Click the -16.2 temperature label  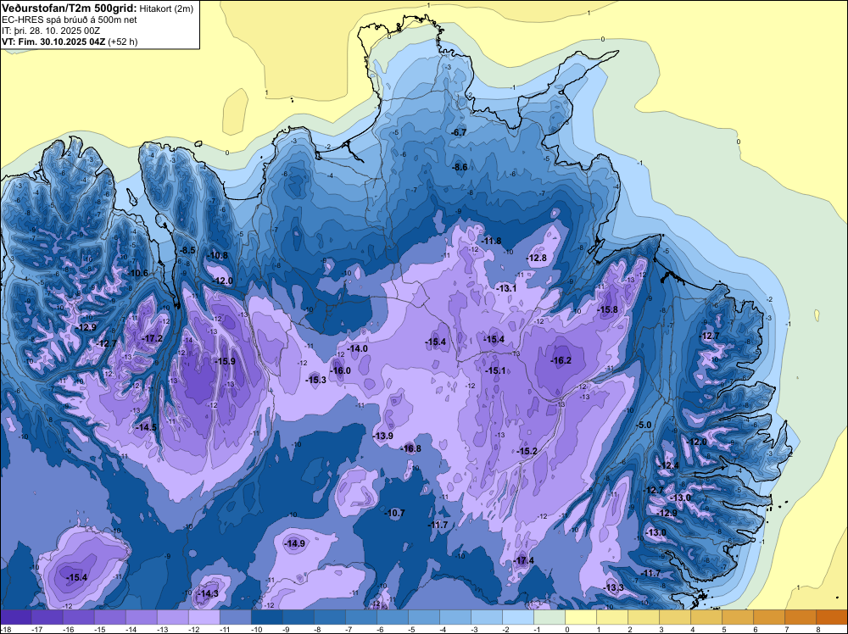pos(561,360)
